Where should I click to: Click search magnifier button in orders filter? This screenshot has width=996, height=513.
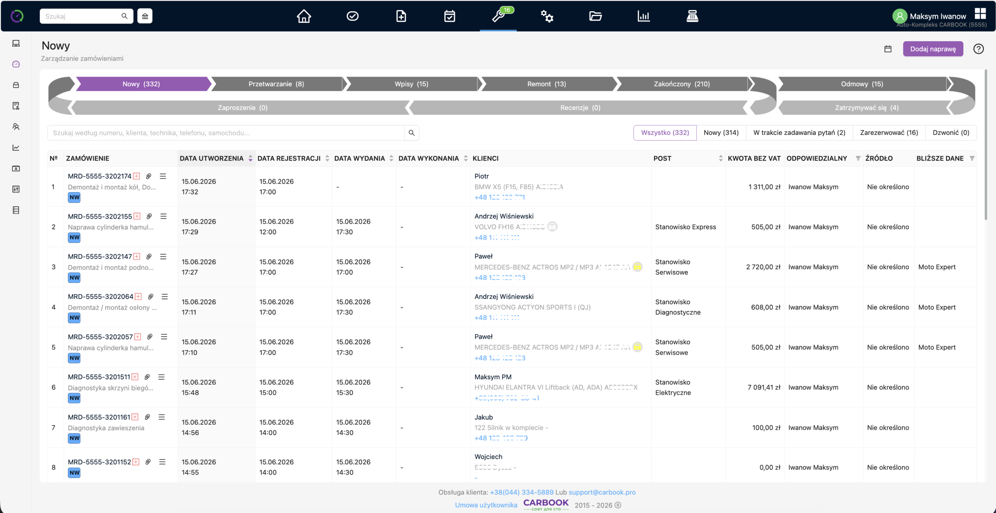(x=412, y=133)
